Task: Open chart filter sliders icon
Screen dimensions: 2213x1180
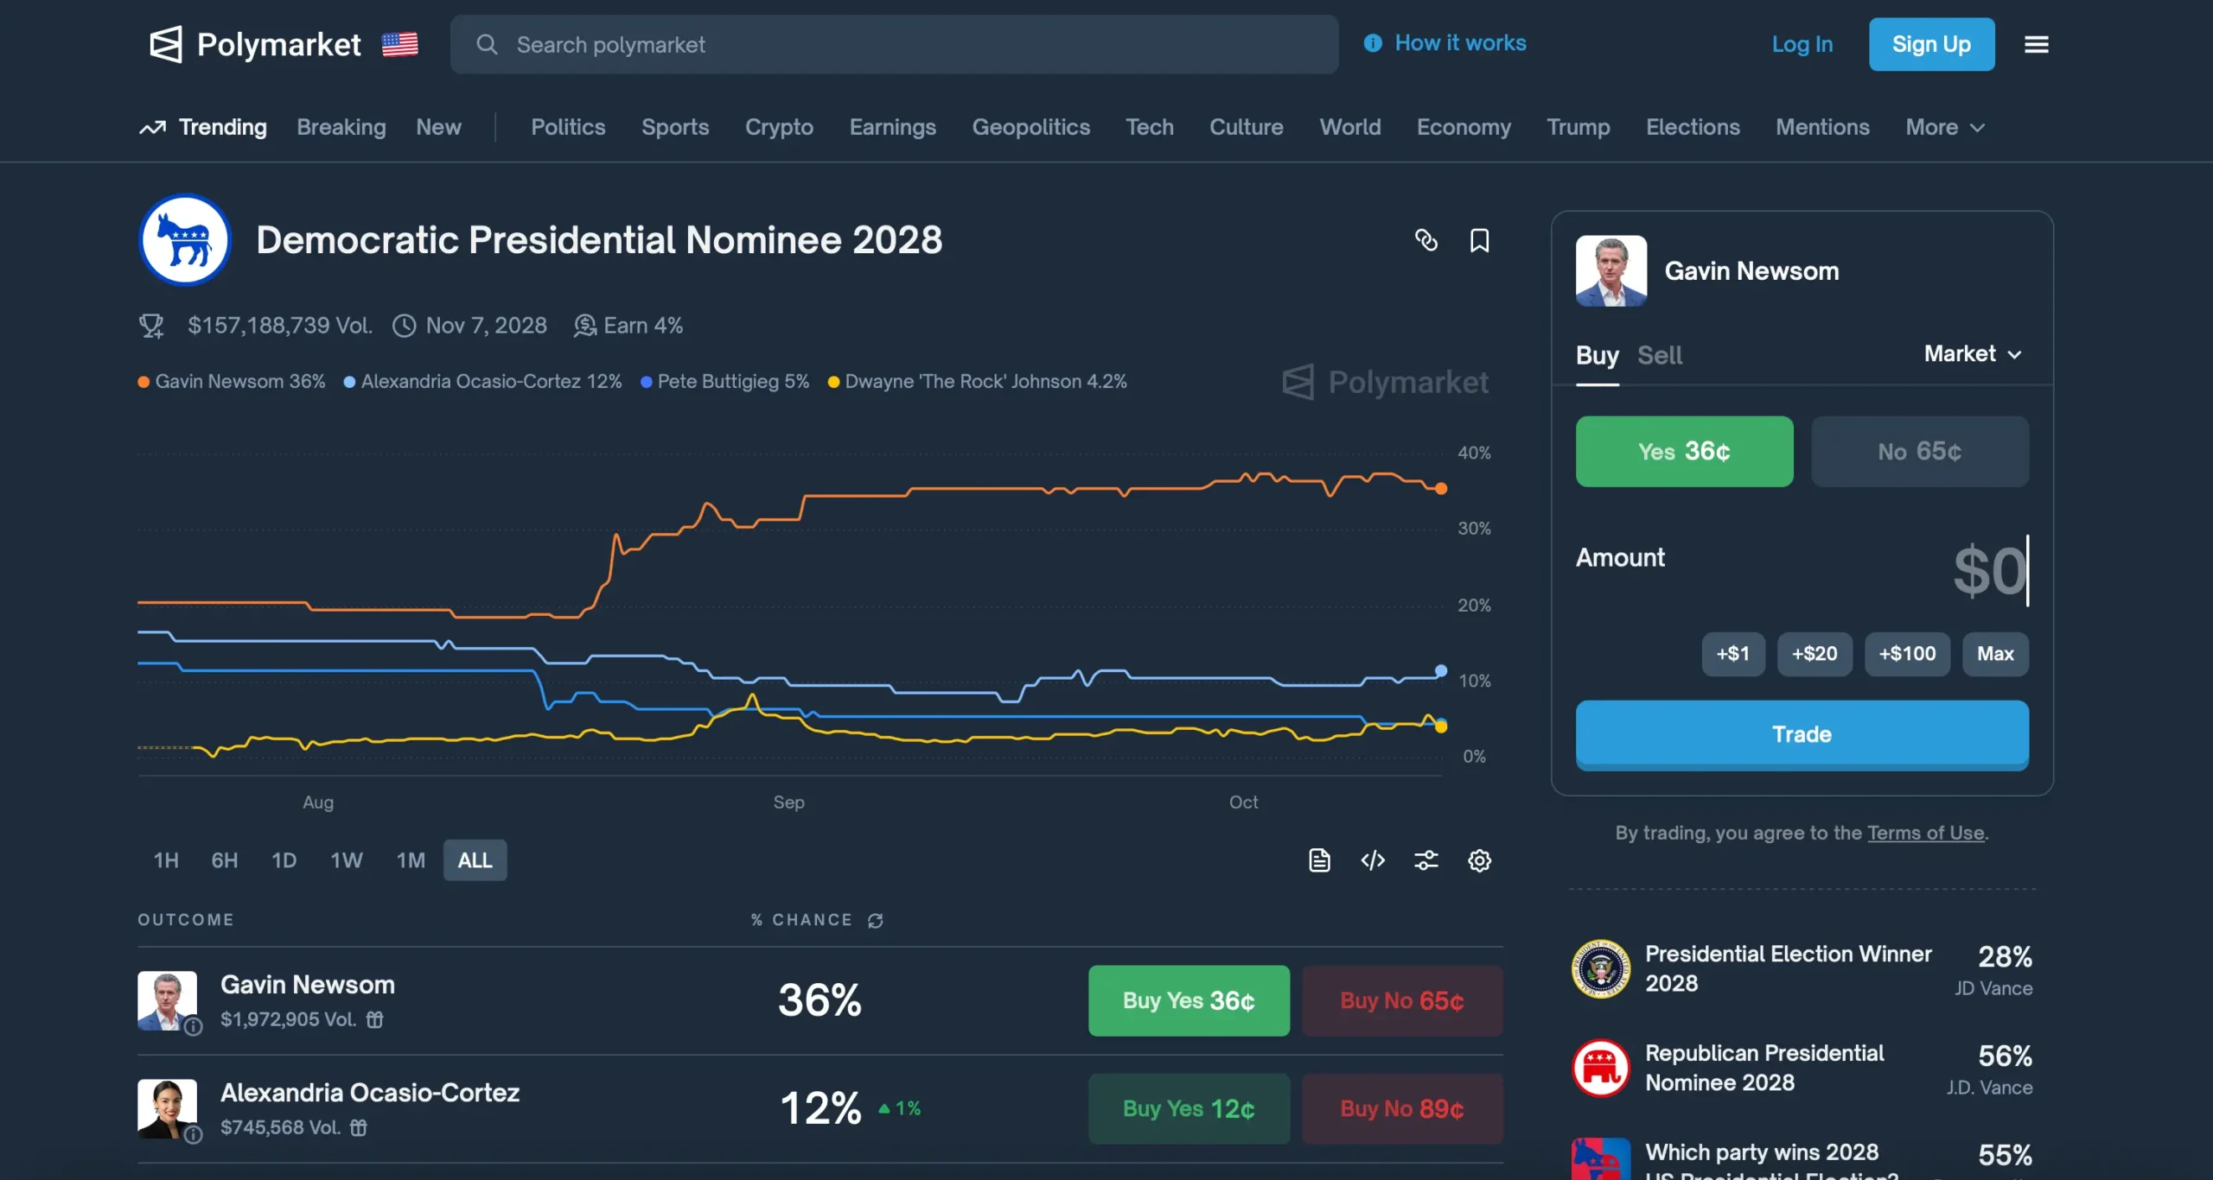Action: tap(1425, 860)
